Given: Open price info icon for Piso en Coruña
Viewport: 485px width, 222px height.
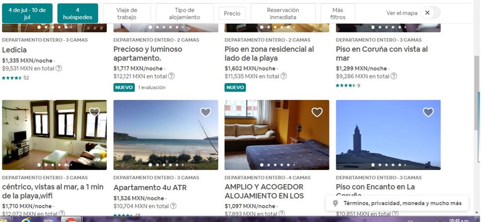Looking at the screenshot, I should pyautogui.click(x=394, y=76).
